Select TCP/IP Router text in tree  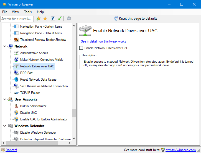[x=30, y=93]
